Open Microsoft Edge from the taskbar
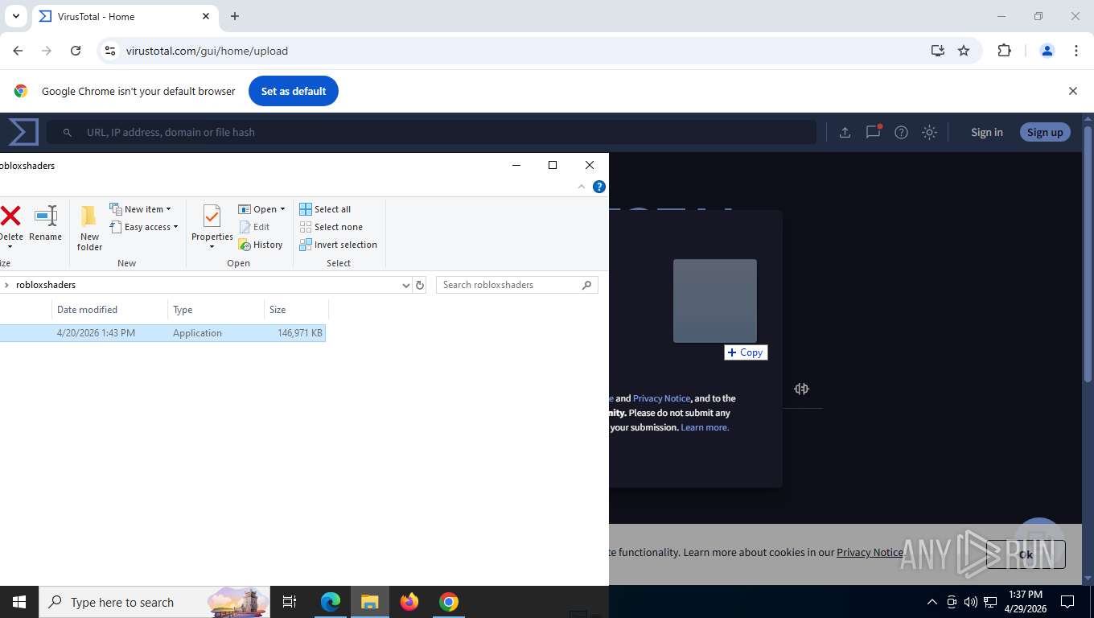The image size is (1094, 618). point(331,602)
